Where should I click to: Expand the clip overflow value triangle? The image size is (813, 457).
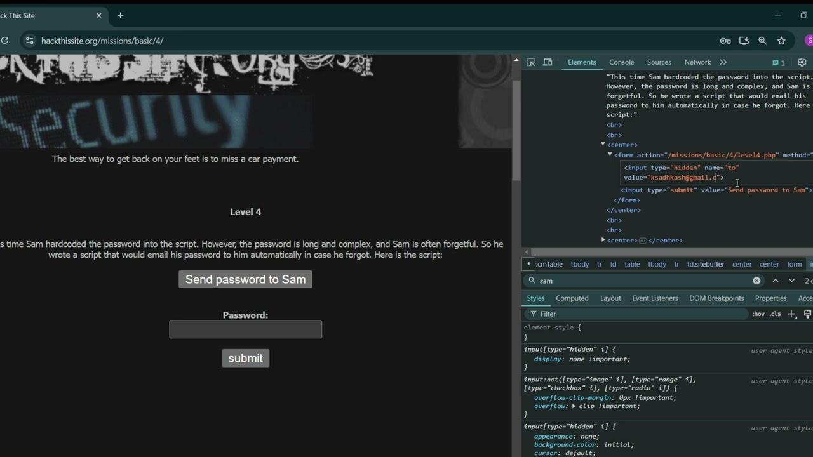[574, 406]
